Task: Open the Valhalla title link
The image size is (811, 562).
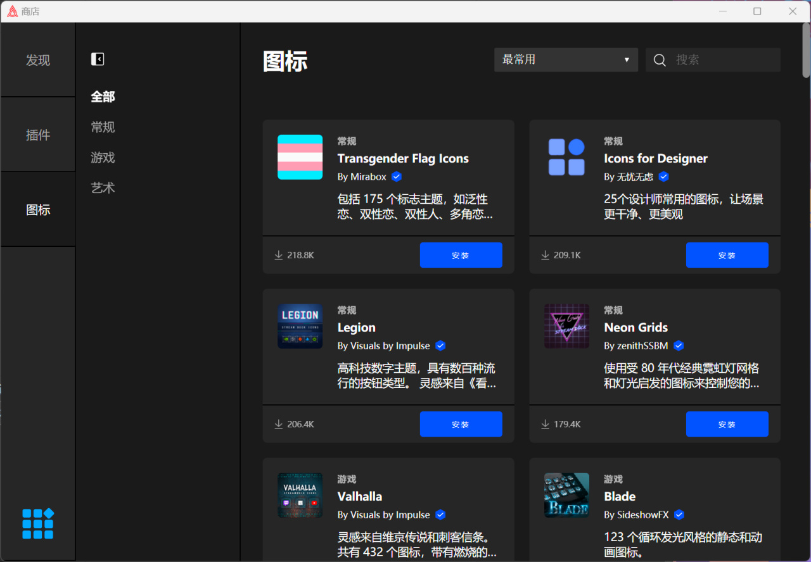Action: (360, 496)
